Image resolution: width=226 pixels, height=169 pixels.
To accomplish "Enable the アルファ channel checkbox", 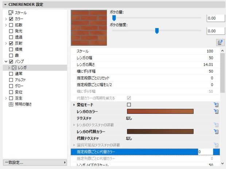I will [11, 80].
